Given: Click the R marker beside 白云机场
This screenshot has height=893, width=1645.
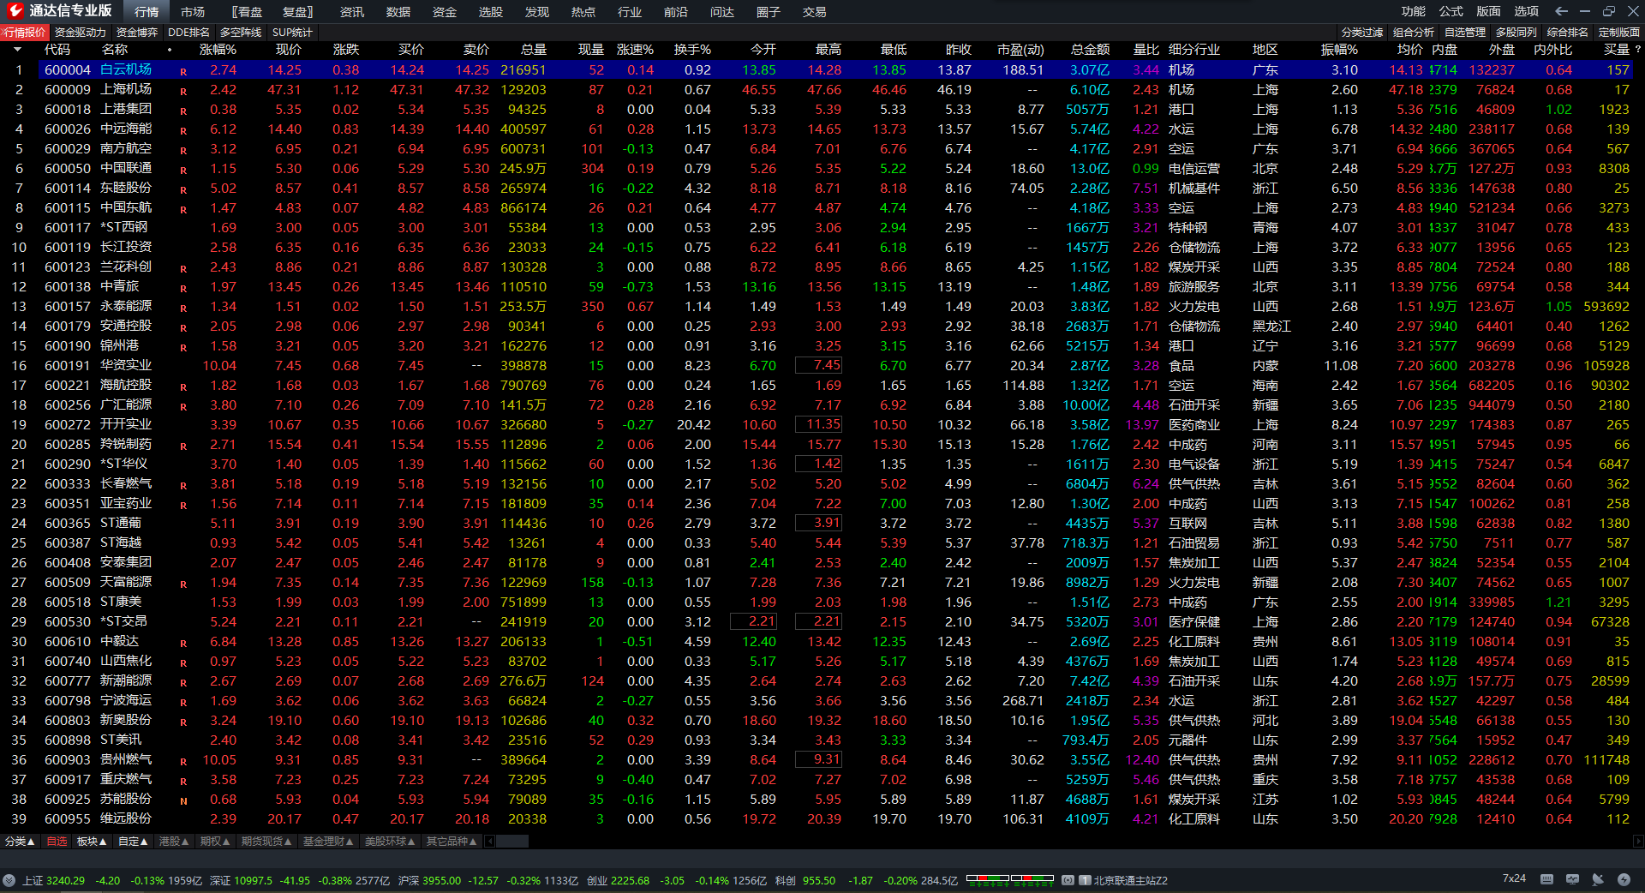Looking at the screenshot, I should click(x=183, y=72).
